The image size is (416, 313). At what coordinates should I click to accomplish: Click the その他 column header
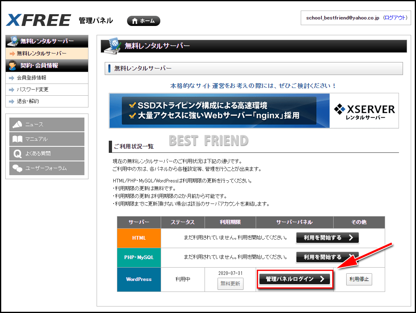[x=359, y=222]
